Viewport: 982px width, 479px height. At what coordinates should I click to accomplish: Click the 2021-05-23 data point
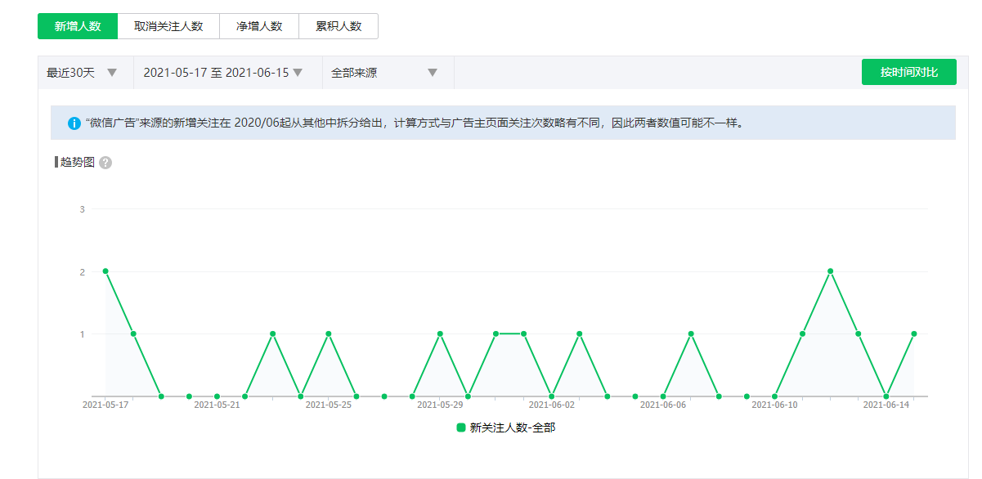coord(273,334)
